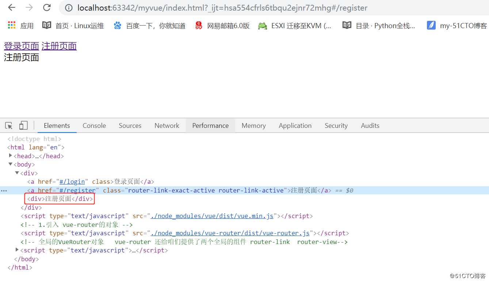Activate the DevTools inspect element picker
The width and height of the screenshot is (489, 282).
click(x=9, y=126)
